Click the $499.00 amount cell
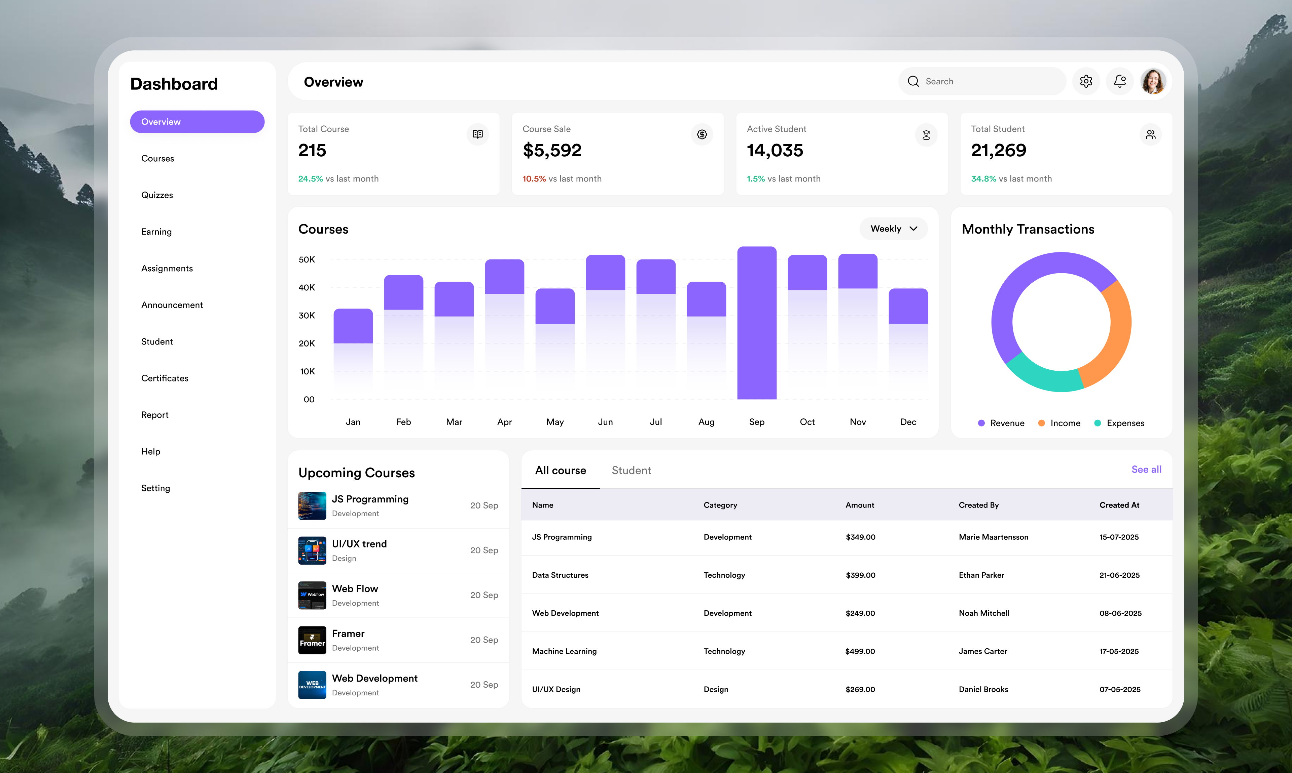This screenshot has width=1292, height=773. (860, 651)
